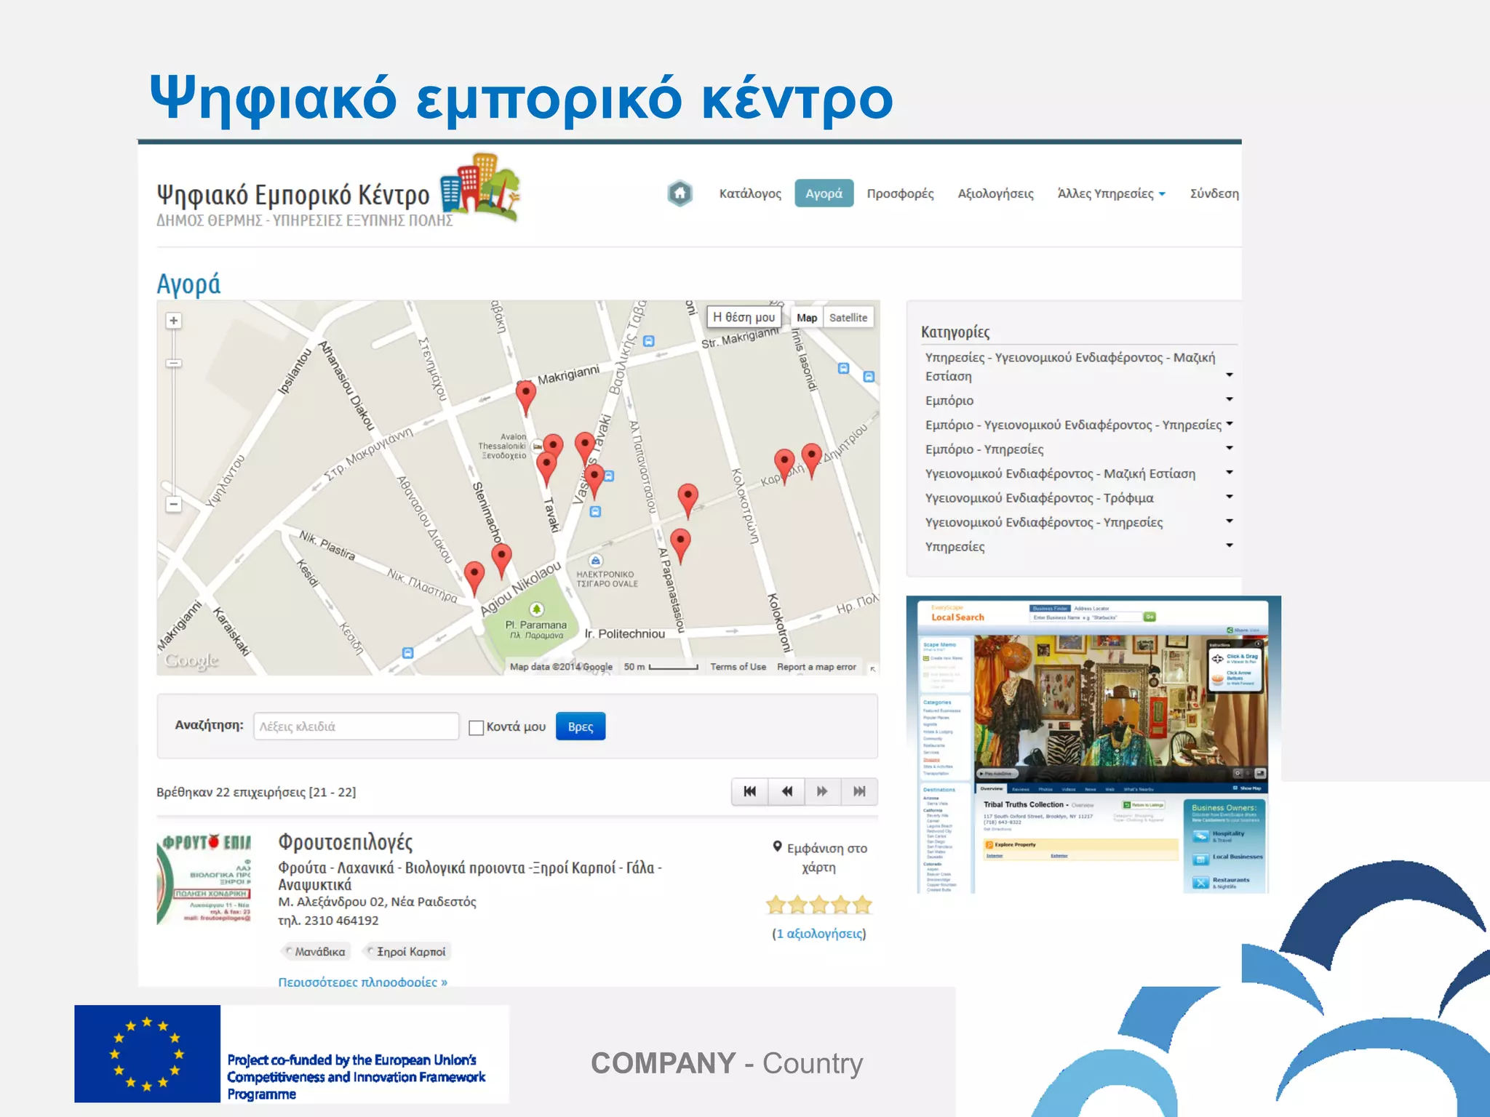The width and height of the screenshot is (1490, 1117).
Task: Click the Η θέση μου map button
Action: pyautogui.click(x=744, y=317)
